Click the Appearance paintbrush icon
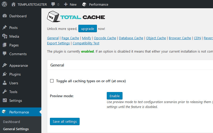Image resolution: width=213 pixels, height=133 pixels. coord(5,65)
